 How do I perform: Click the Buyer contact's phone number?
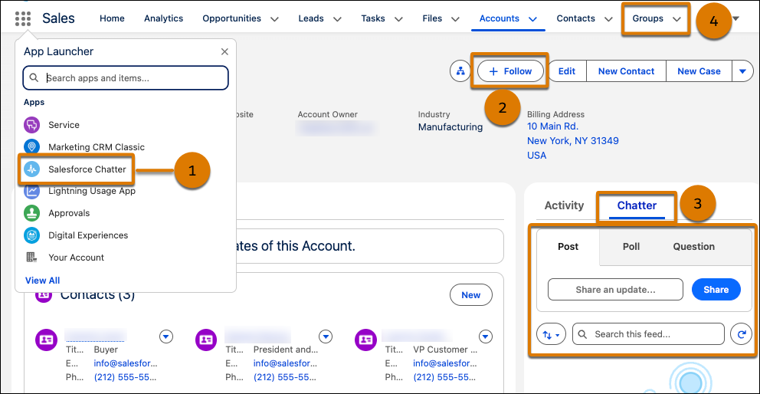126,377
